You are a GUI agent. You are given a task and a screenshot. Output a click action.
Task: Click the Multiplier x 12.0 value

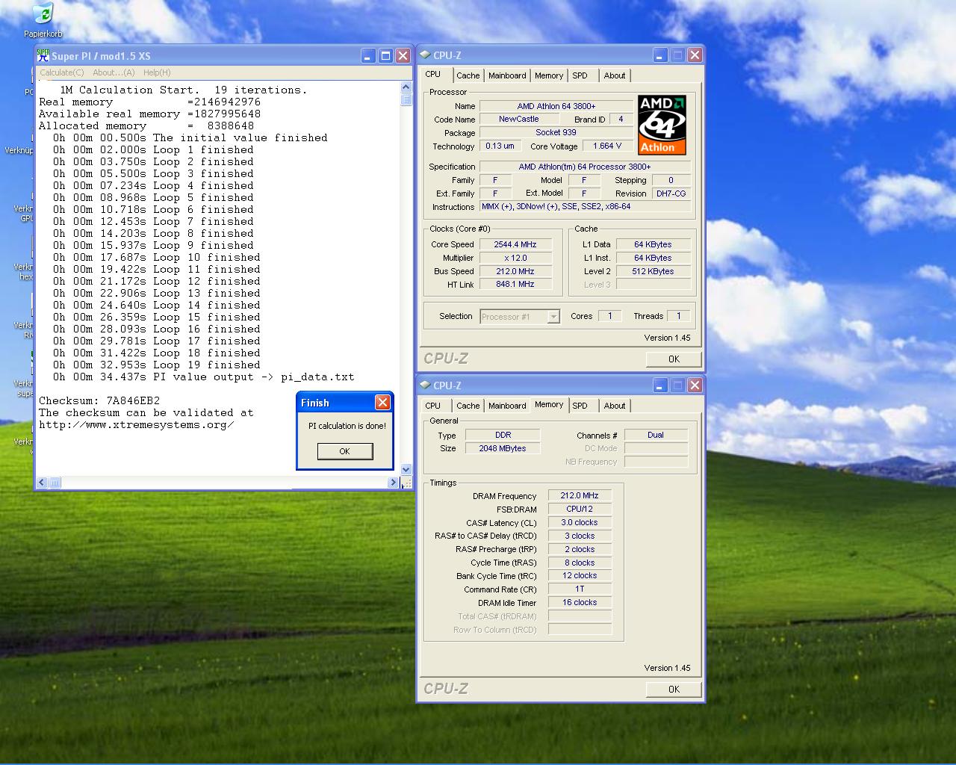tap(515, 258)
